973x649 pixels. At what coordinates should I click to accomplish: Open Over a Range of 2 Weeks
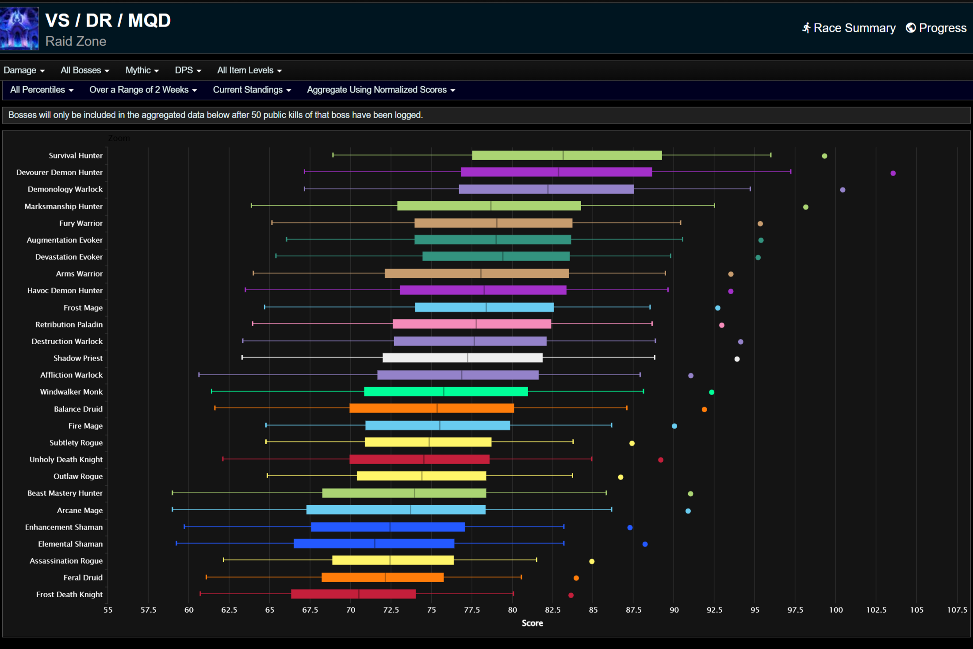(x=142, y=90)
